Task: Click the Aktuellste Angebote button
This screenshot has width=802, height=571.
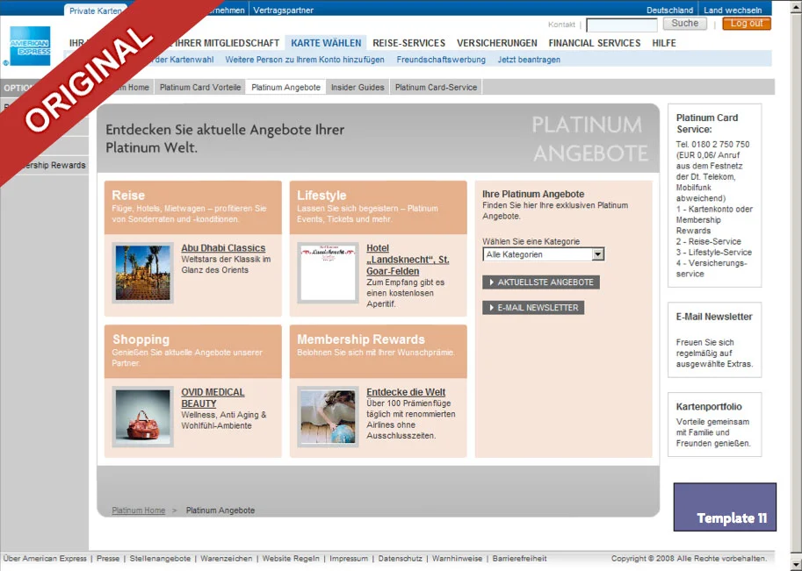Action: click(x=540, y=282)
